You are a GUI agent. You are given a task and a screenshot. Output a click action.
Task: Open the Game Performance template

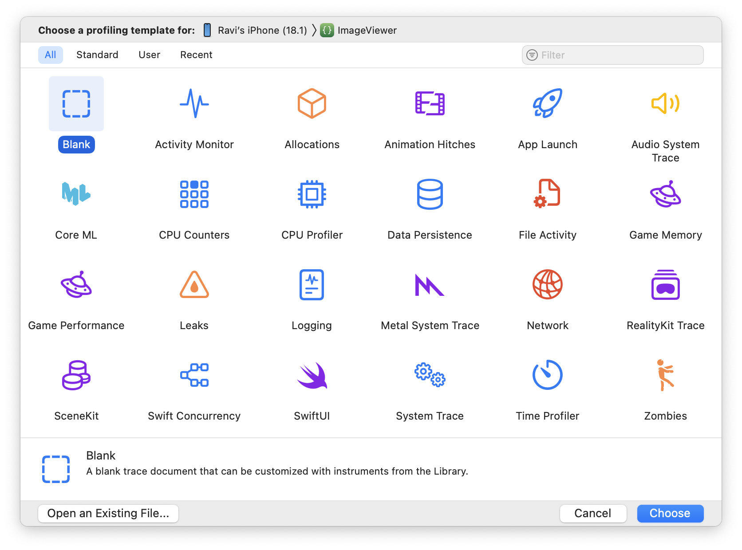click(x=76, y=296)
